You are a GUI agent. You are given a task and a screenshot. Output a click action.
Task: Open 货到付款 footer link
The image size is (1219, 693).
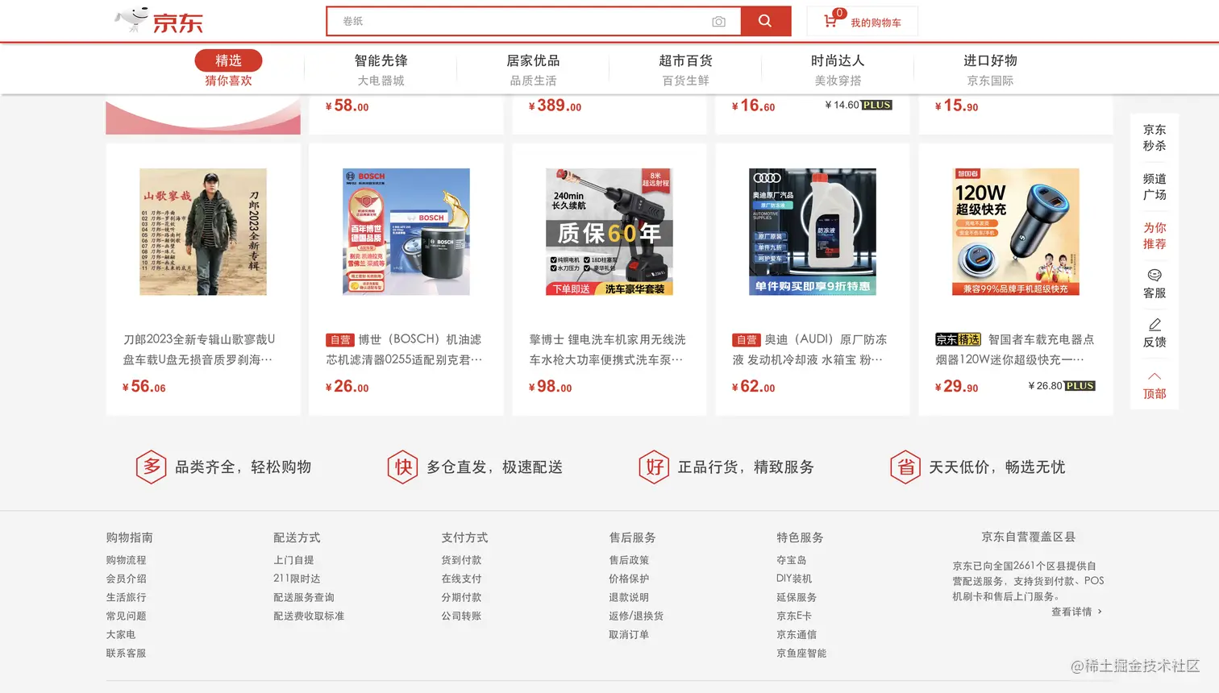[x=461, y=560]
